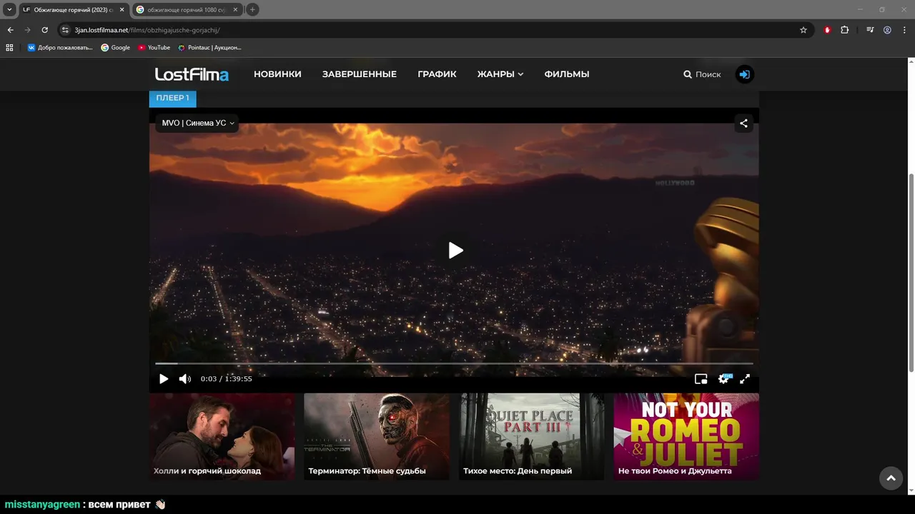This screenshot has width=915, height=514.
Task: Open the 'Добро пожаловать' VK bookmark
Action: (60, 48)
